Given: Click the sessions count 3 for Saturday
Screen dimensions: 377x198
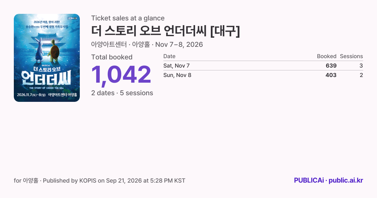Looking at the screenshot, I should coord(361,66).
